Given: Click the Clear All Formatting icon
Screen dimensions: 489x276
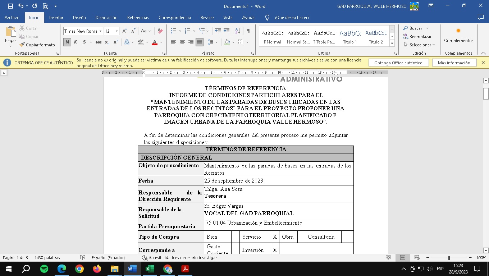Looking at the screenshot, I should pyautogui.click(x=160, y=31).
